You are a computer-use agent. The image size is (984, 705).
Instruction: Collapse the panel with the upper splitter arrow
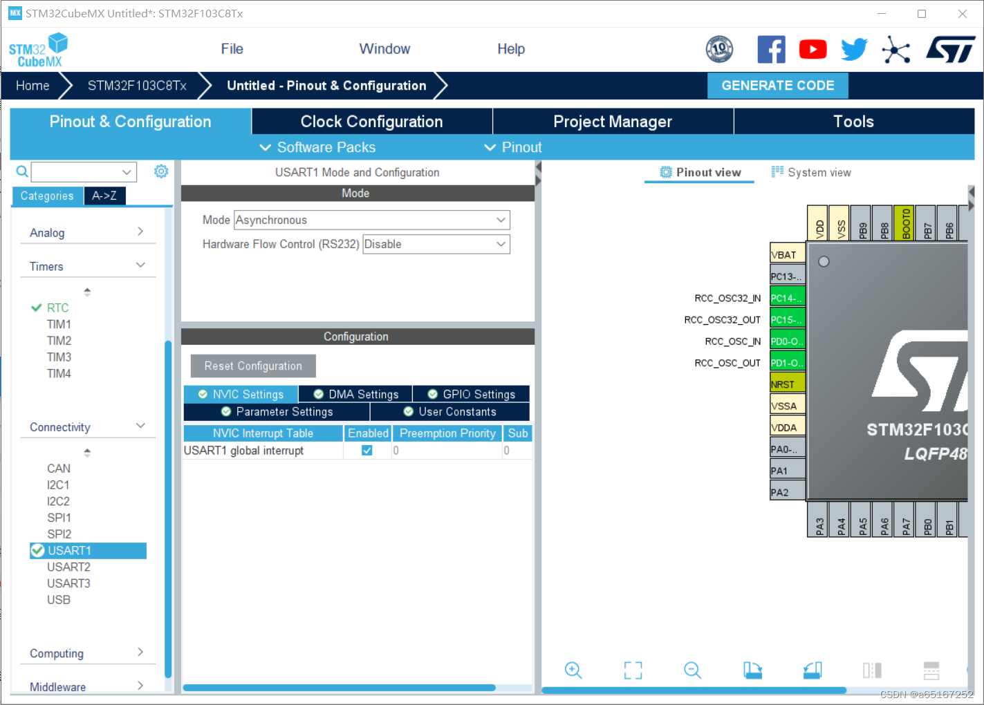538,167
